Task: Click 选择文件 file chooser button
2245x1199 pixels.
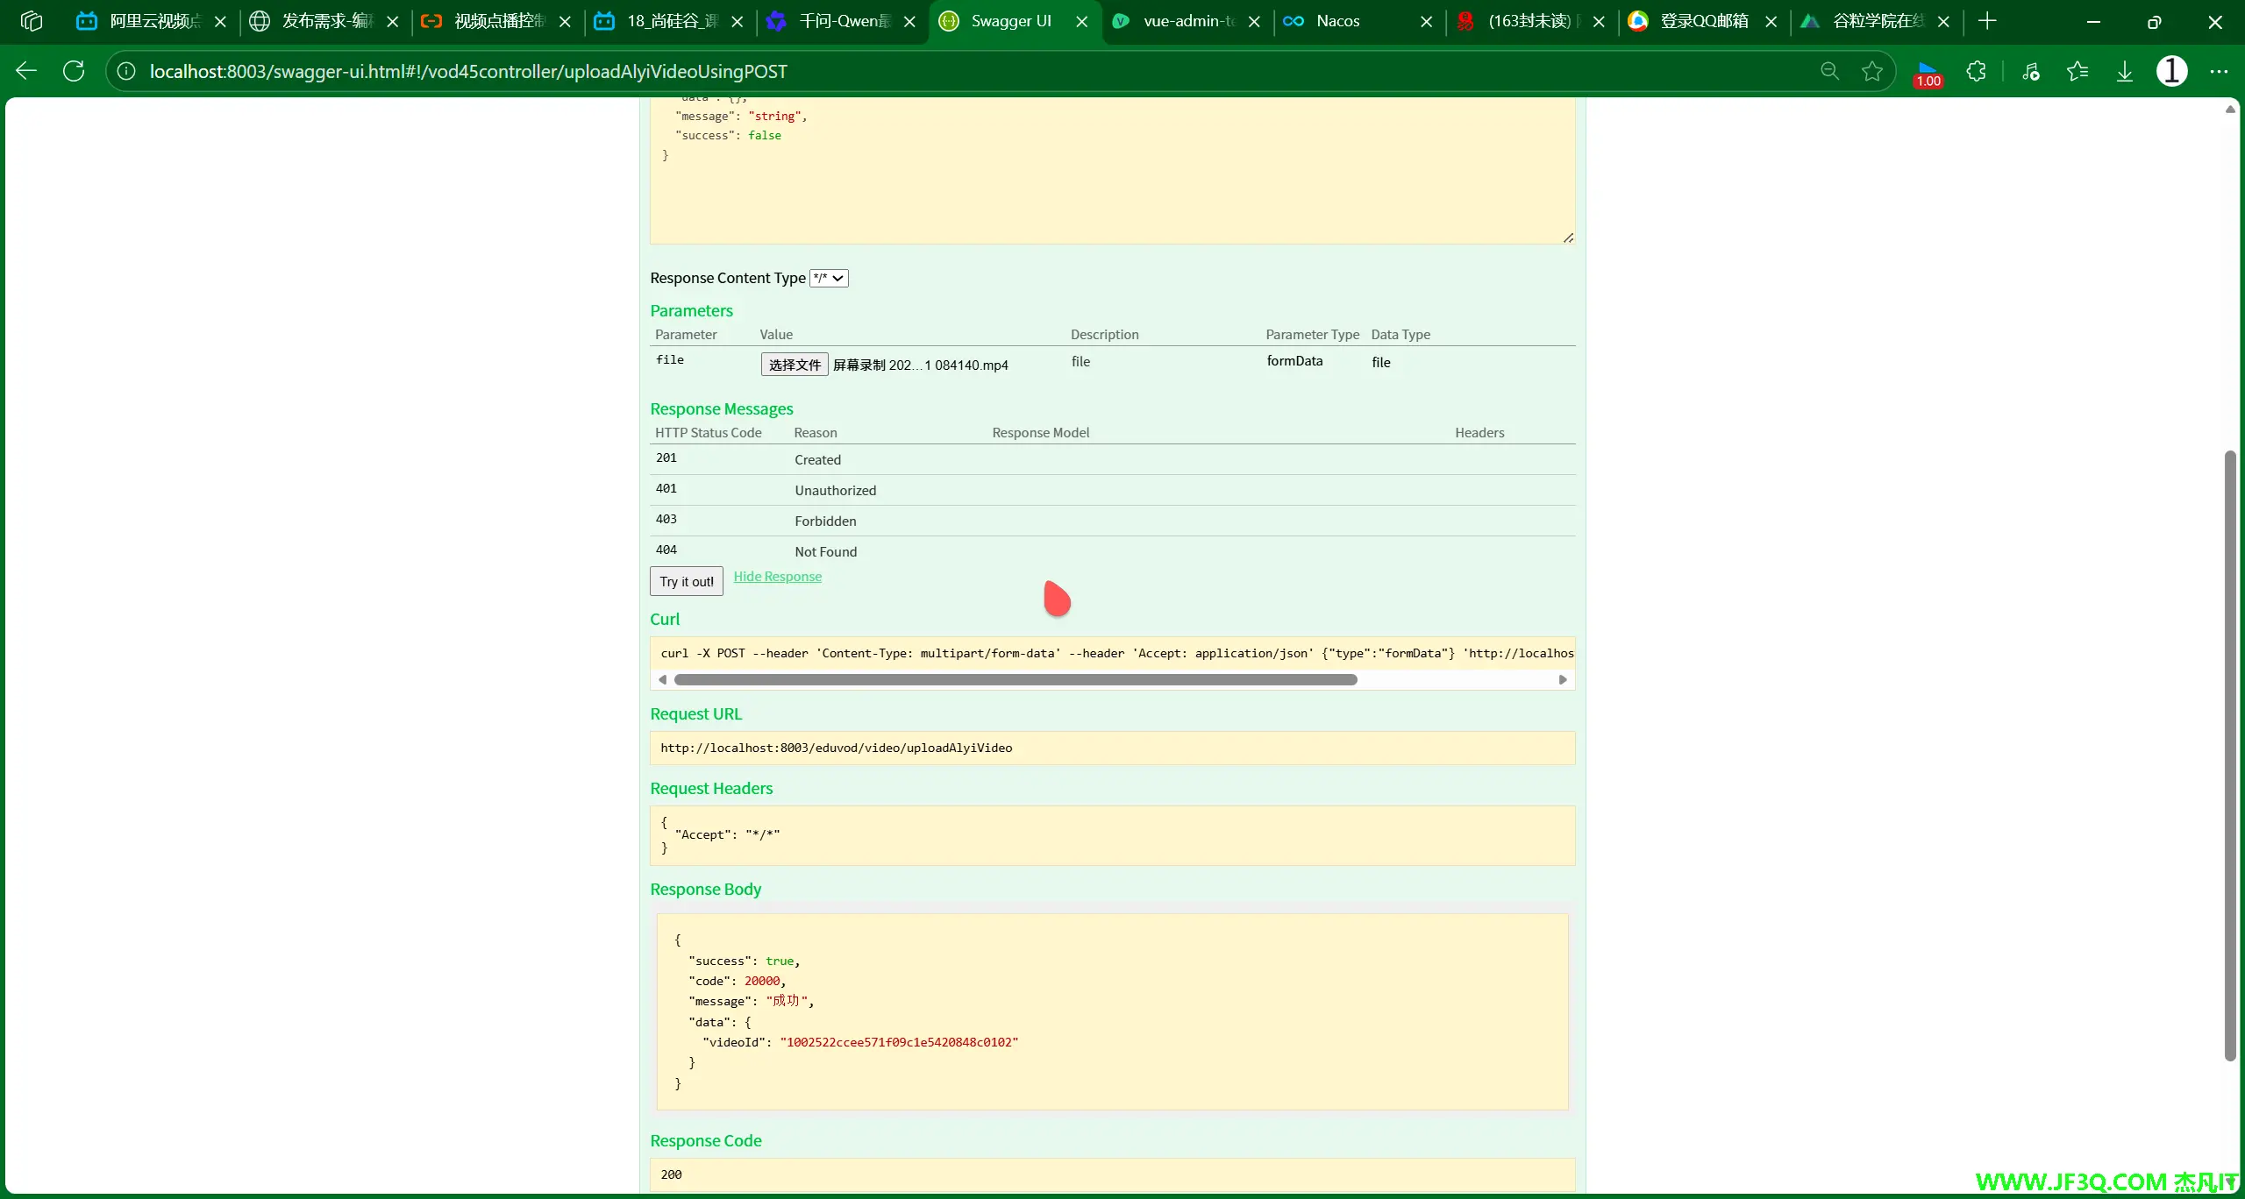Action: (x=794, y=365)
